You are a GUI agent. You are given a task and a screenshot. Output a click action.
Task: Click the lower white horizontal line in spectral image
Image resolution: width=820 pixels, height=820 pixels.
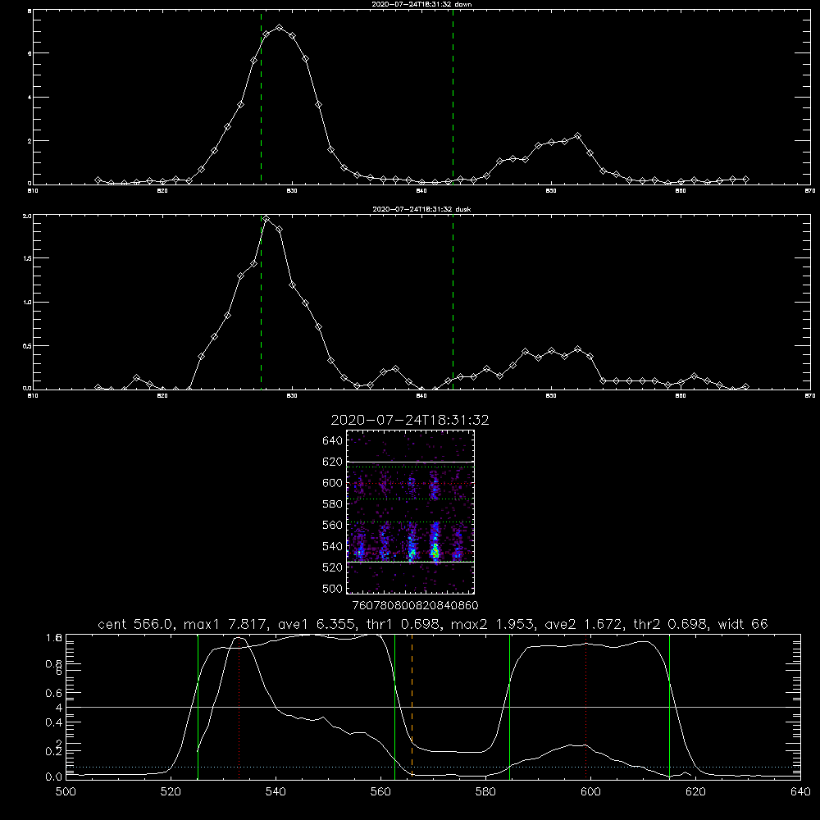coord(410,563)
